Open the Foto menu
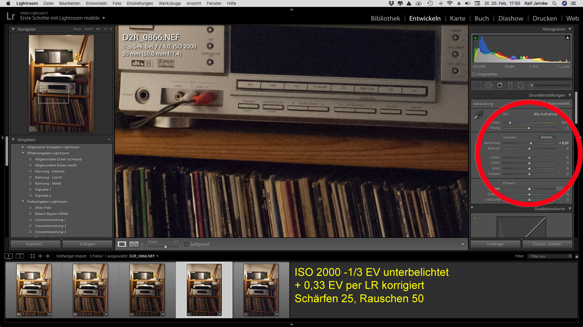The height and width of the screenshot is (327, 583). click(x=117, y=3)
